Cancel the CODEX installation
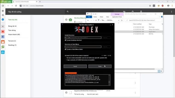This screenshot has height=98, width=175. tap(75, 66)
